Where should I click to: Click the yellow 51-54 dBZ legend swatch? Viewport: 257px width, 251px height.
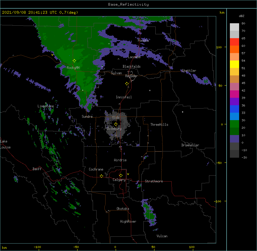[x=234, y=64]
